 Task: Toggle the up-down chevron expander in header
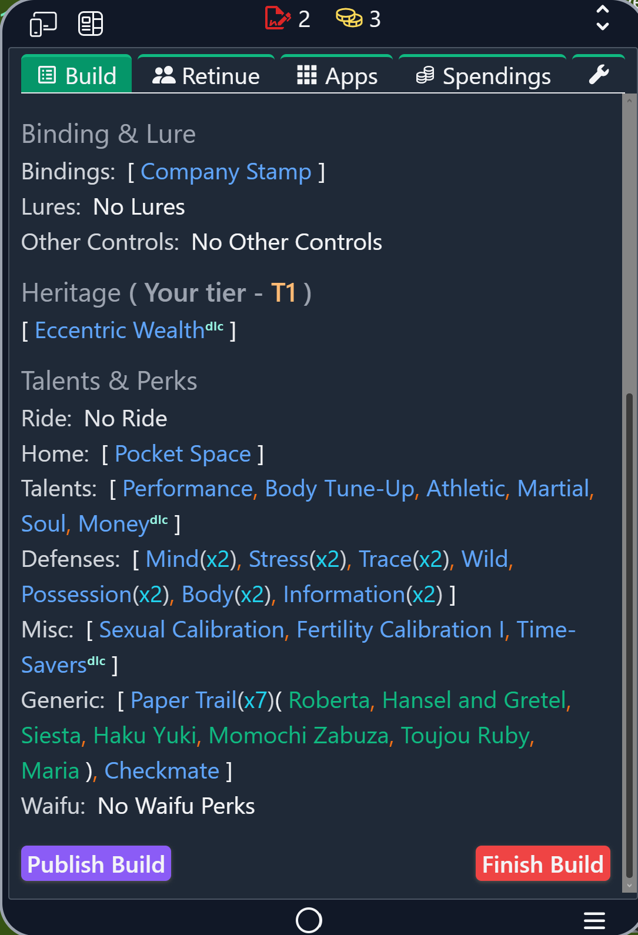602,18
